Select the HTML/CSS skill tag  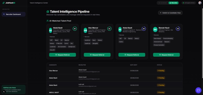[x=59, y=43]
